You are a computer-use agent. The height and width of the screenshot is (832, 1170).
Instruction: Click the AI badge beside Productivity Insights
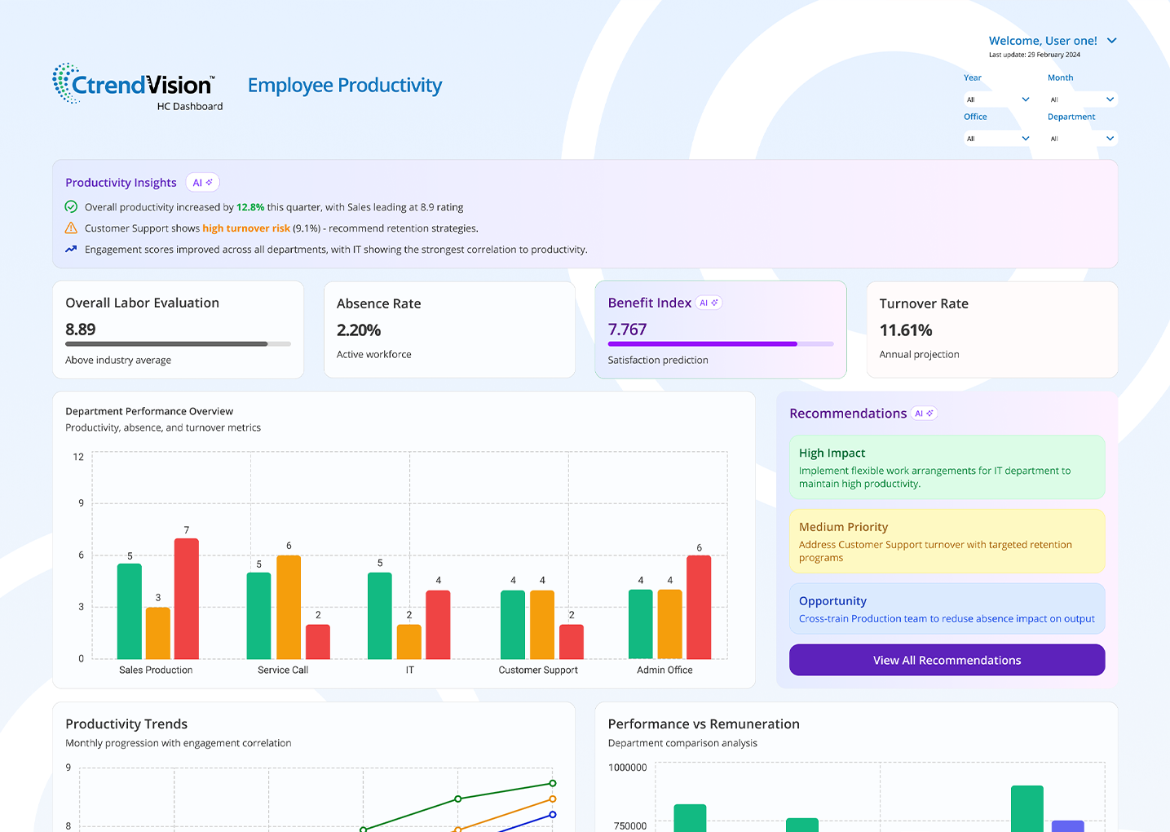point(202,183)
